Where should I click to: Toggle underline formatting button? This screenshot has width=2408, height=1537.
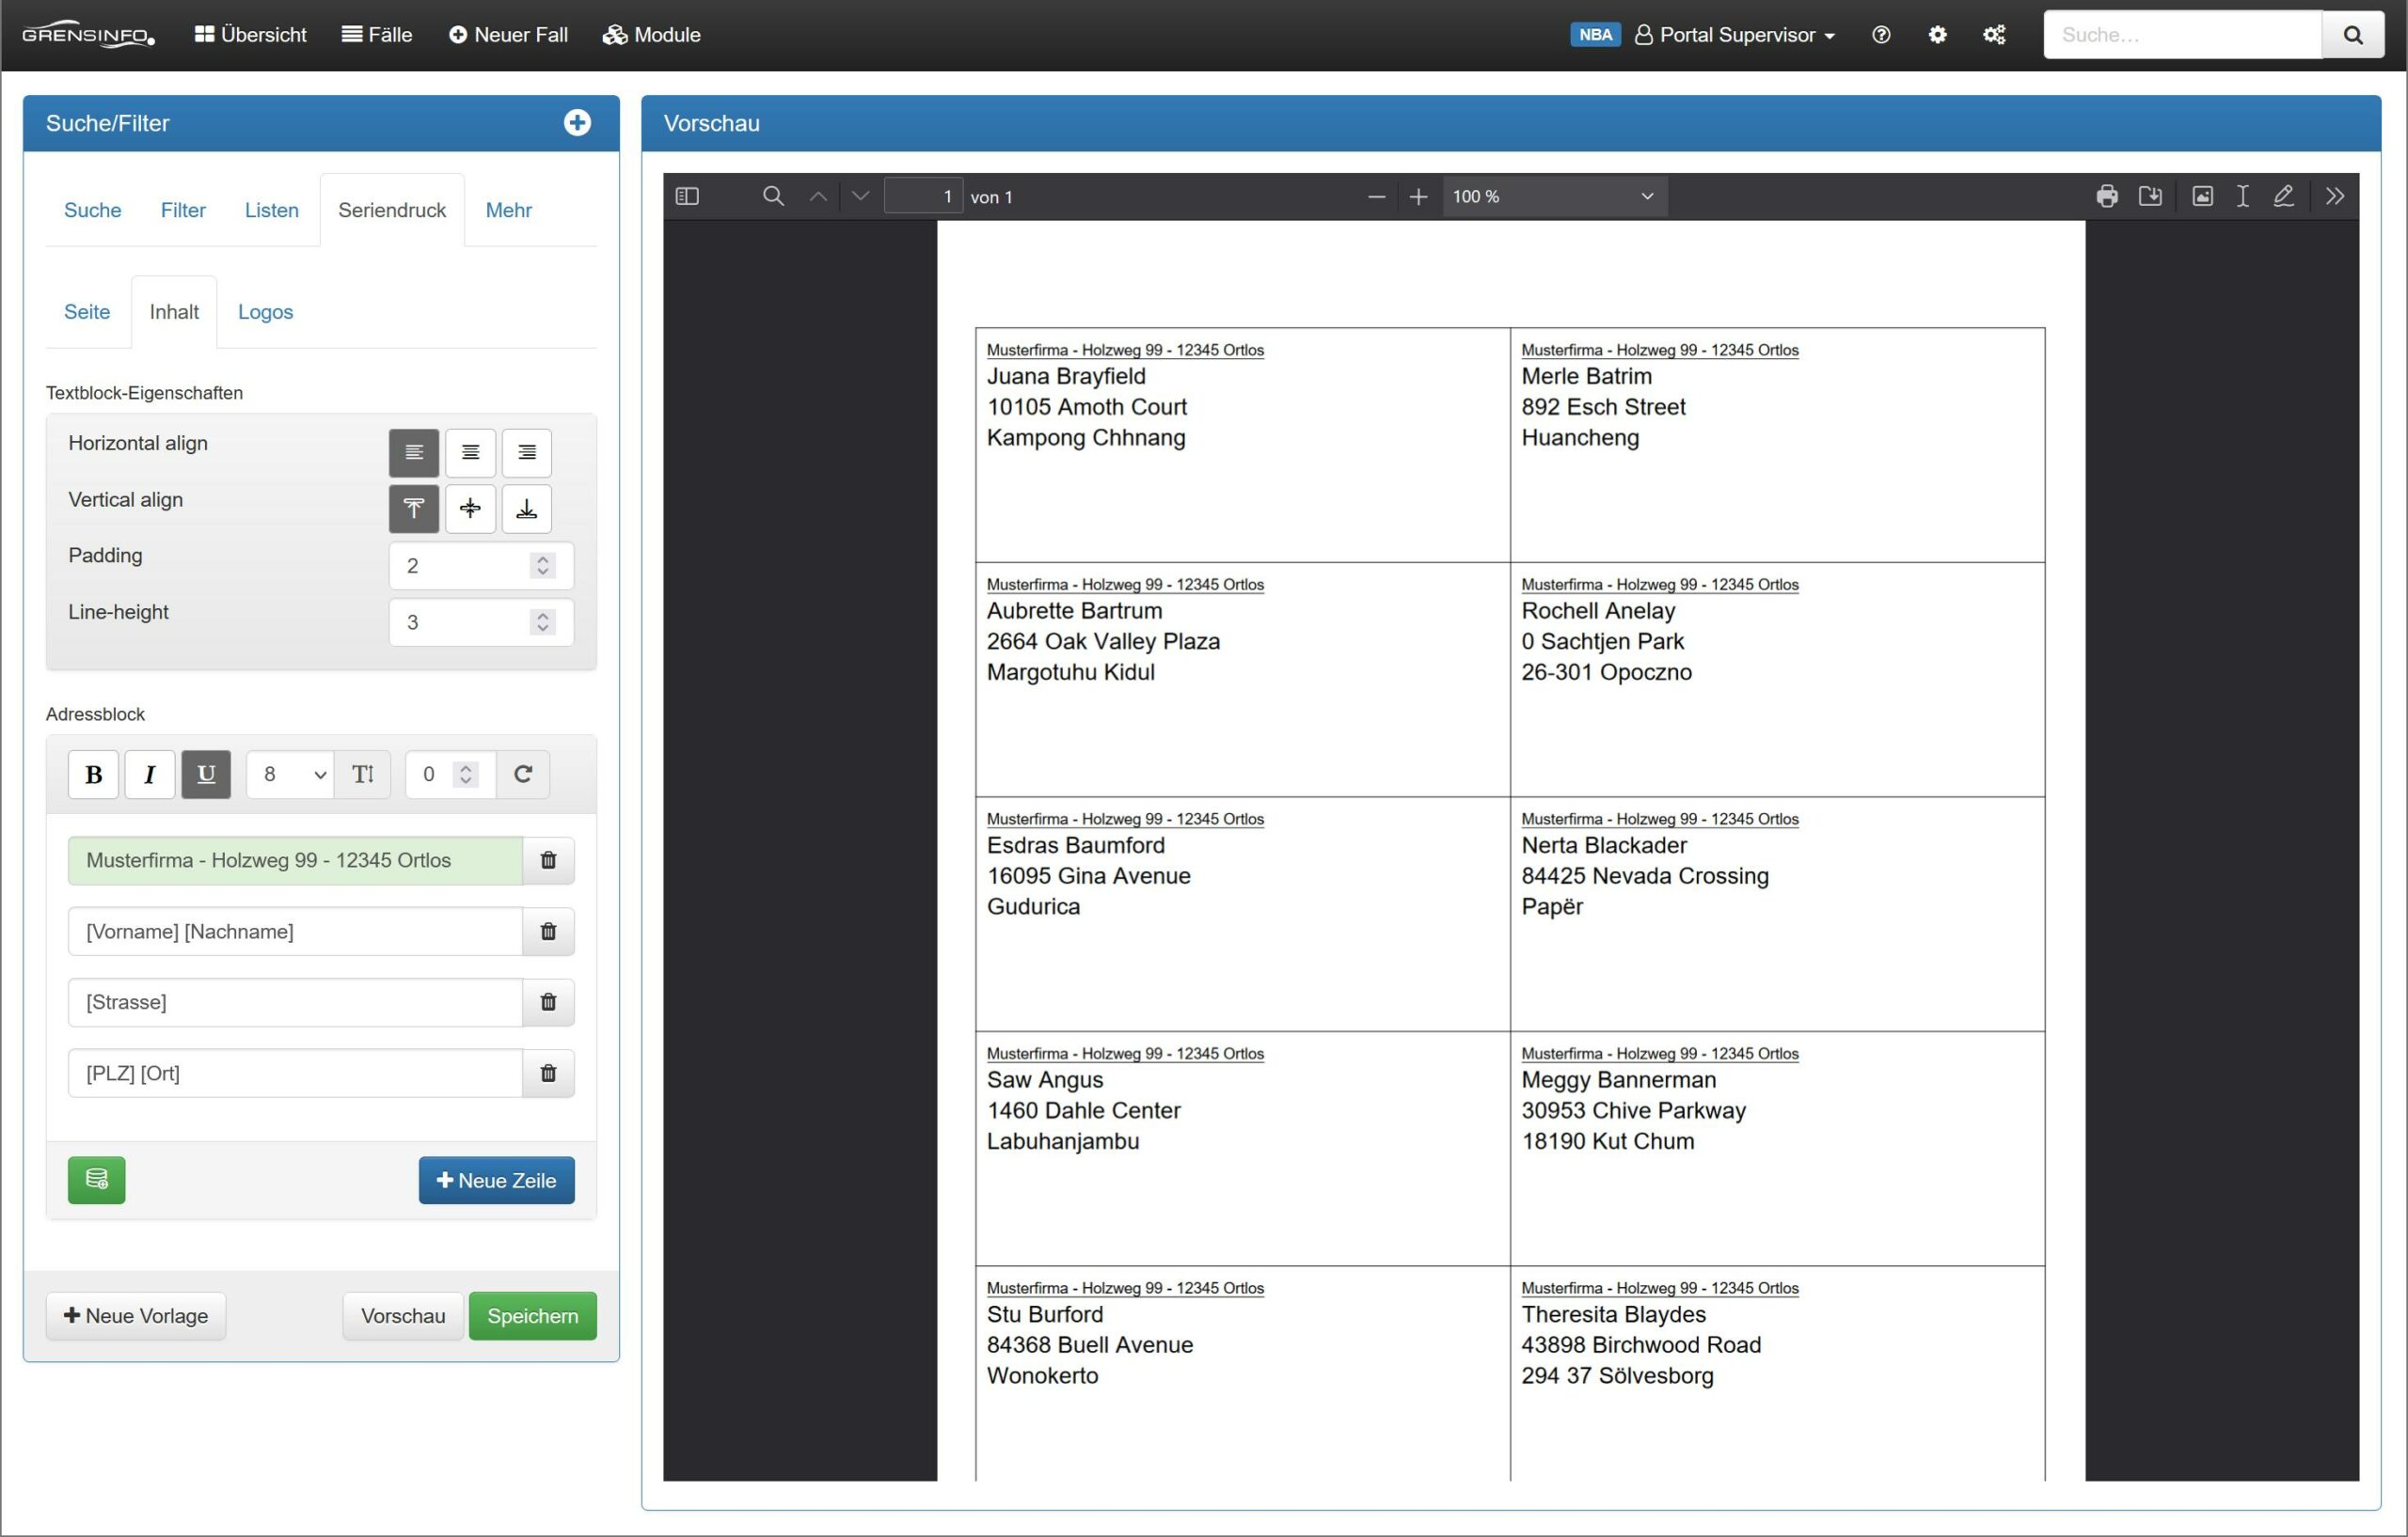[x=206, y=775]
